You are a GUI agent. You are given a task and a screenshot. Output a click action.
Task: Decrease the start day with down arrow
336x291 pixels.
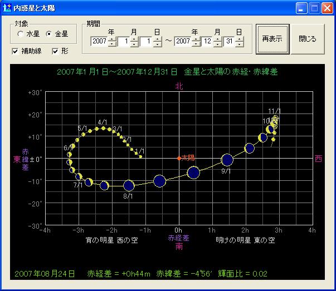(156, 45)
